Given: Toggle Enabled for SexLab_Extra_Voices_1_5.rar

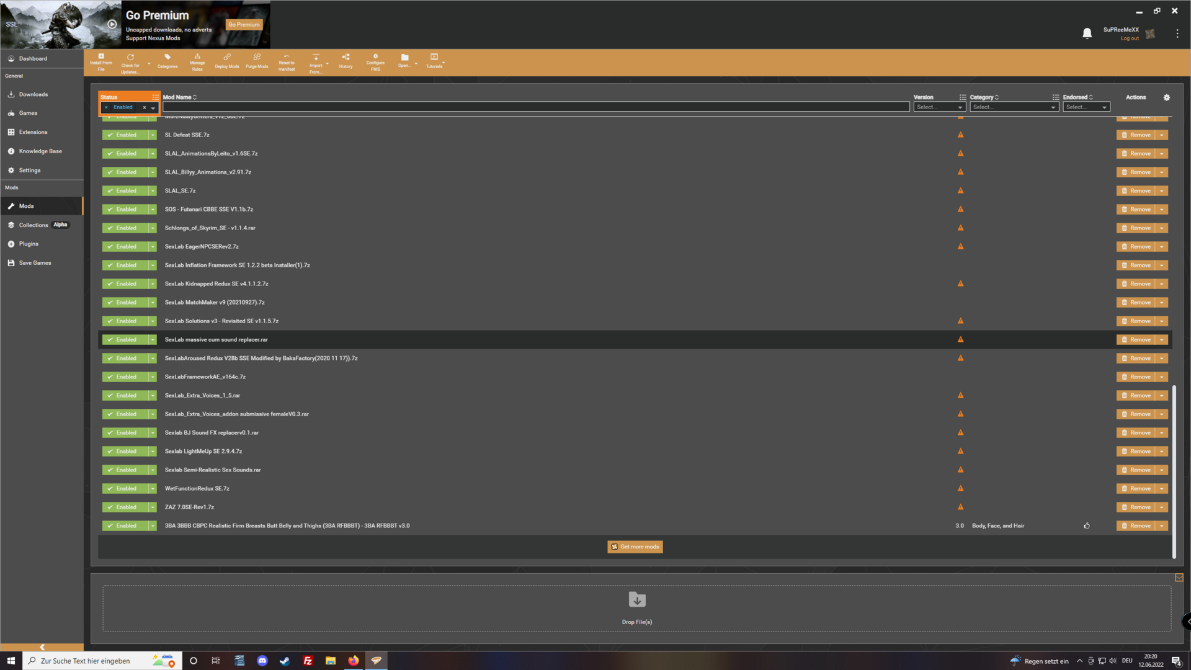Looking at the screenshot, I should (125, 395).
